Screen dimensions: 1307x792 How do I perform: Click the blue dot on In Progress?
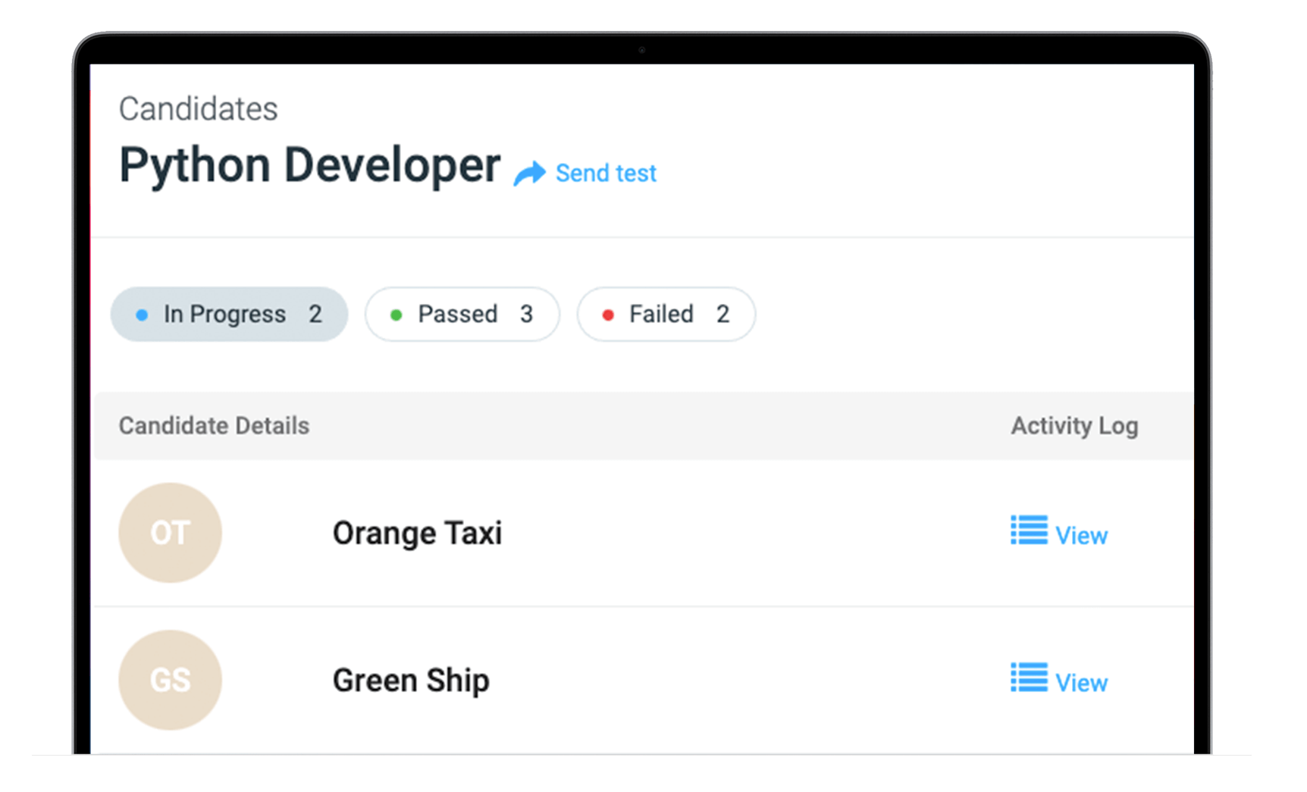click(142, 315)
